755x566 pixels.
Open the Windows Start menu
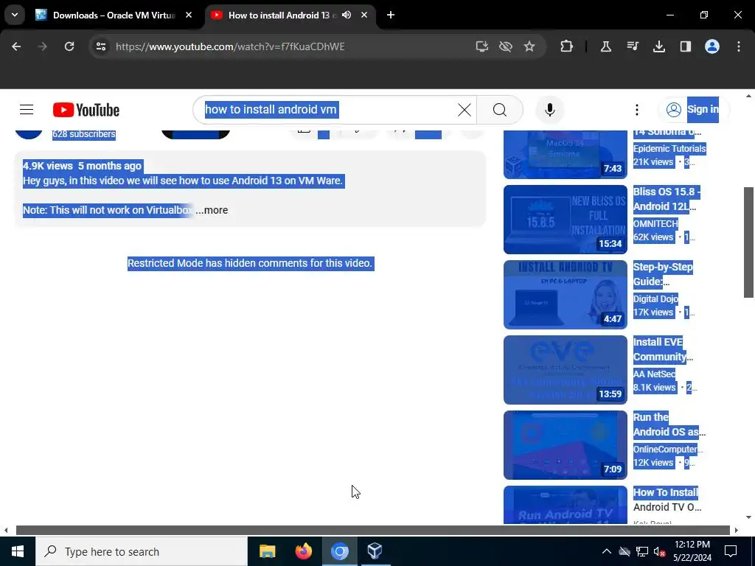18,551
